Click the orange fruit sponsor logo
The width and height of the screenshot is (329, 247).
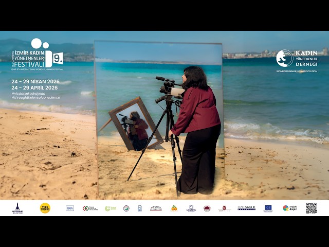pyautogui.click(x=174, y=208)
